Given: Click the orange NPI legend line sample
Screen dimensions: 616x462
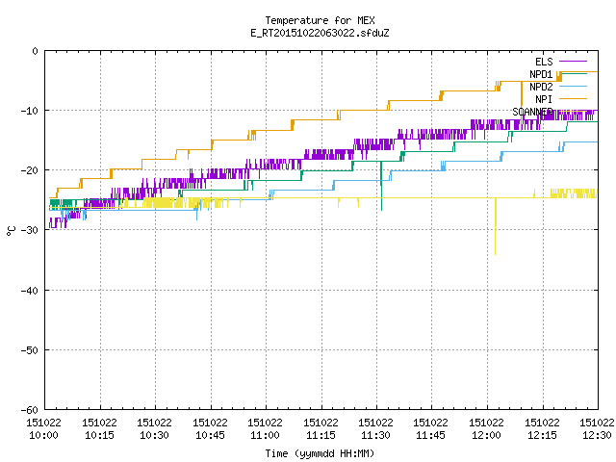Looking at the screenshot, I should [x=573, y=98].
